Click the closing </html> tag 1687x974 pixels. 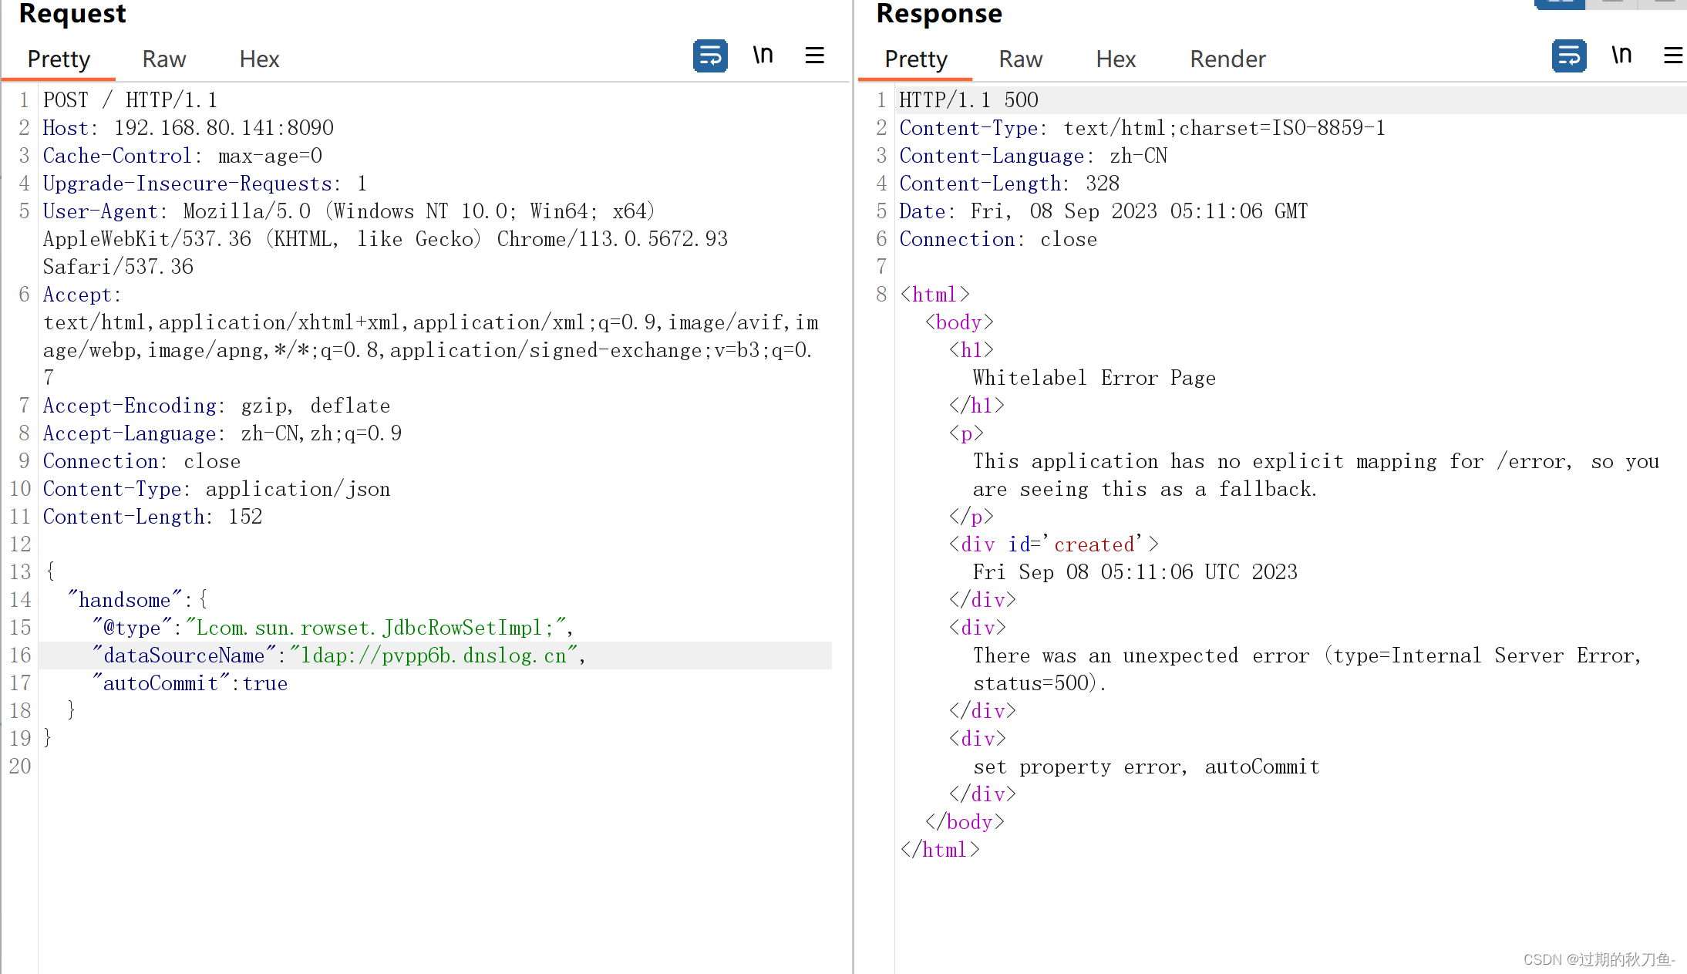point(940,850)
